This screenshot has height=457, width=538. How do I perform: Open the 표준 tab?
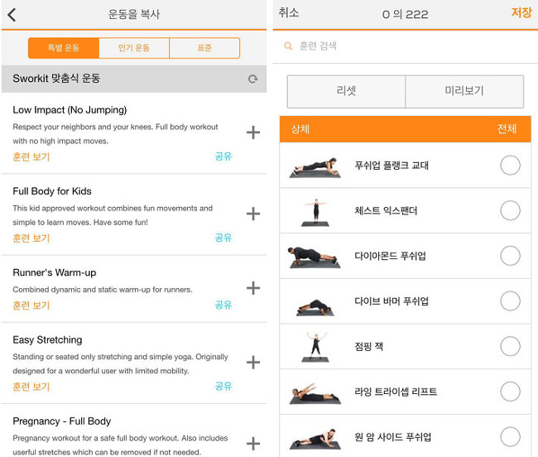(204, 48)
